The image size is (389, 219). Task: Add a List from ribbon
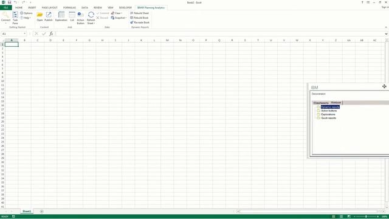[72, 16]
